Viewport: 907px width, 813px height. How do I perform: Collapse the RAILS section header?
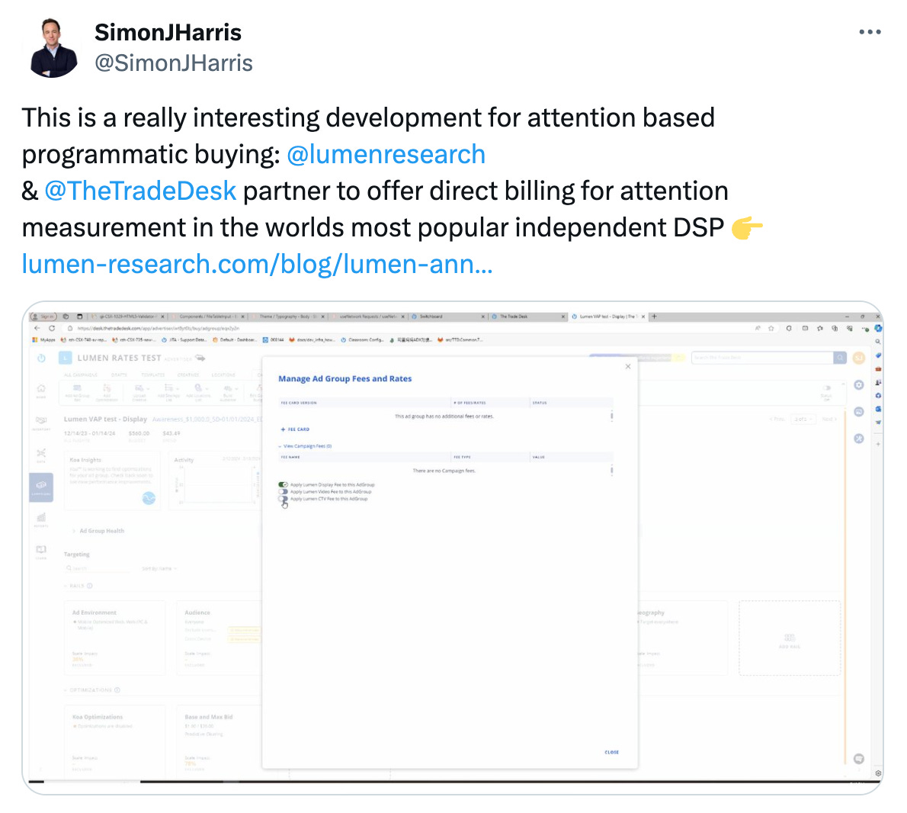[x=78, y=586]
